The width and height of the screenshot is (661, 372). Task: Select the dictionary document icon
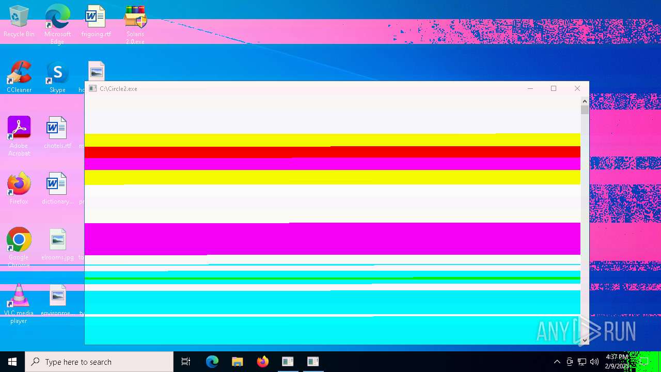coord(57,188)
